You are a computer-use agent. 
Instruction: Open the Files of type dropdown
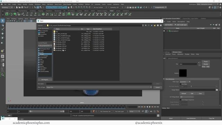click(x=99, y=87)
